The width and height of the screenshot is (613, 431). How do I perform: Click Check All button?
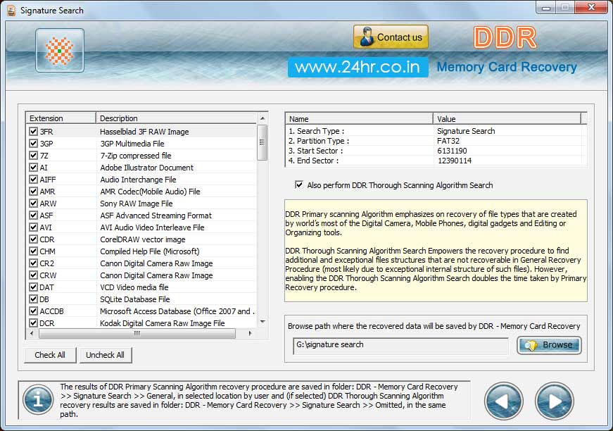(50, 355)
